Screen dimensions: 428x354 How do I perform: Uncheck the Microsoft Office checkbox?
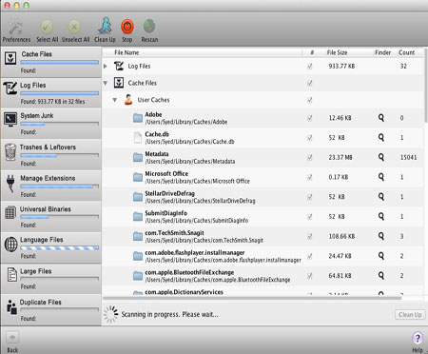pos(309,177)
